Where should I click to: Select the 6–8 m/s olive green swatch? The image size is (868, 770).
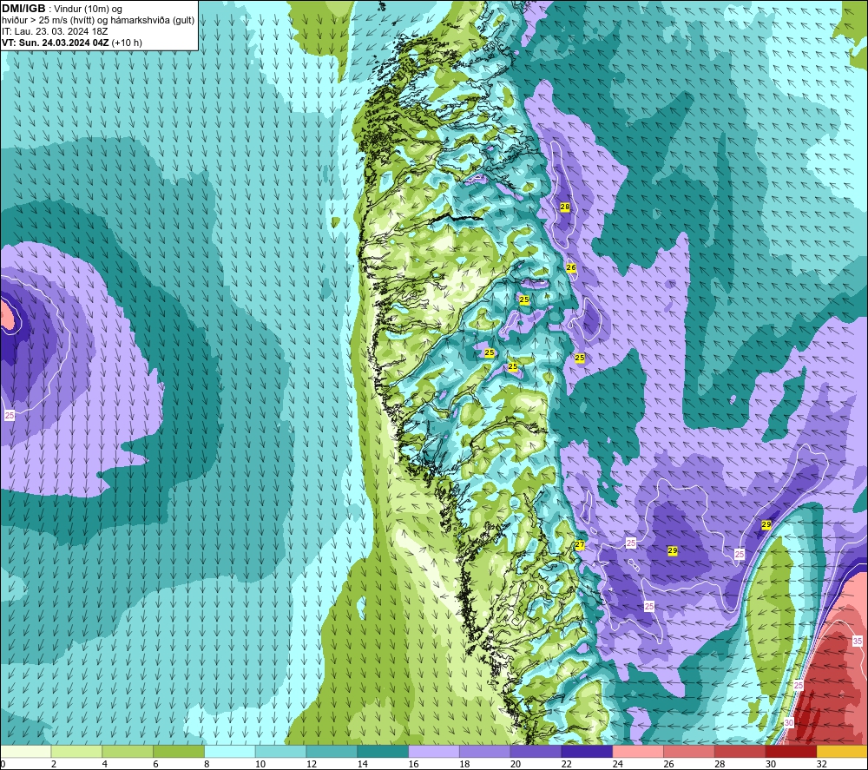(x=179, y=751)
